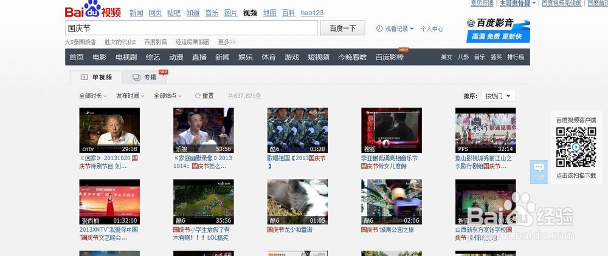
Task: Click the 重置 reset icon
Action: 198,95
